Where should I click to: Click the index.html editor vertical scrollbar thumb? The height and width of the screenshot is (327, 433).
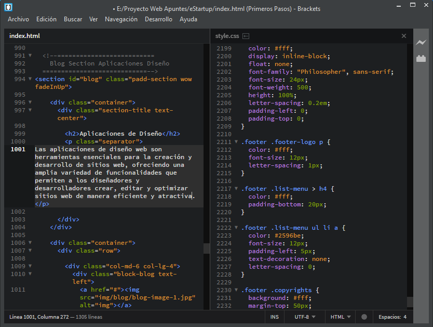point(206,248)
